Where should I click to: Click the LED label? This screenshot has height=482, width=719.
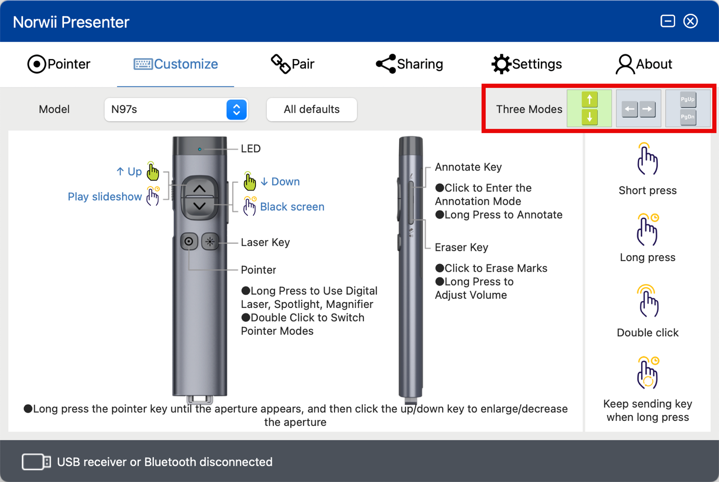point(251,149)
